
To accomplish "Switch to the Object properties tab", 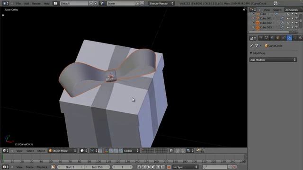I will pyautogui.click(x=278, y=38).
